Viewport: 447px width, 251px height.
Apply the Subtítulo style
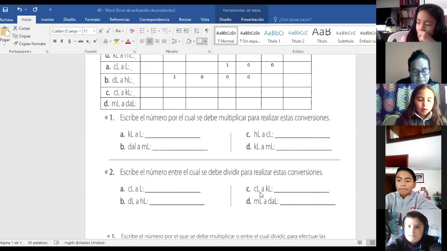click(346, 36)
